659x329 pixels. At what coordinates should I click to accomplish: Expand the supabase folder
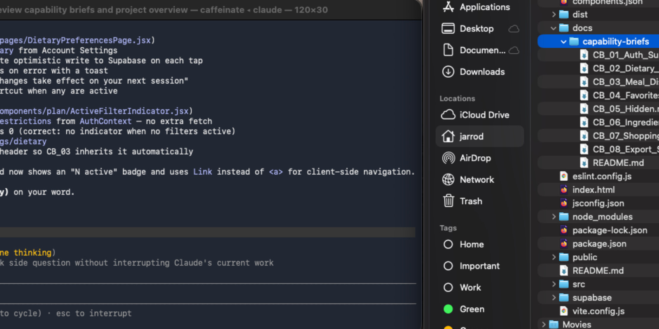click(x=554, y=298)
